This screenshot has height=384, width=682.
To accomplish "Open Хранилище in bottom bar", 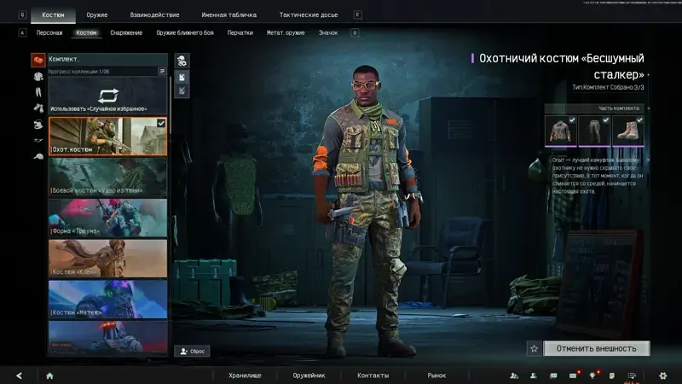I will (245, 375).
